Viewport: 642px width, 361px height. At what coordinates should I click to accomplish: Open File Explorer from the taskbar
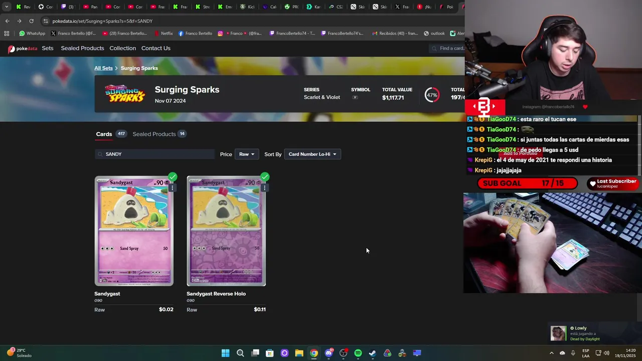299,353
